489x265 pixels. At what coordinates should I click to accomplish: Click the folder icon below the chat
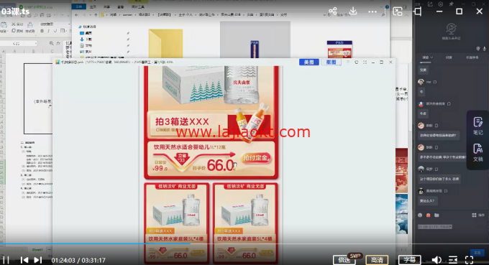tap(437, 215)
